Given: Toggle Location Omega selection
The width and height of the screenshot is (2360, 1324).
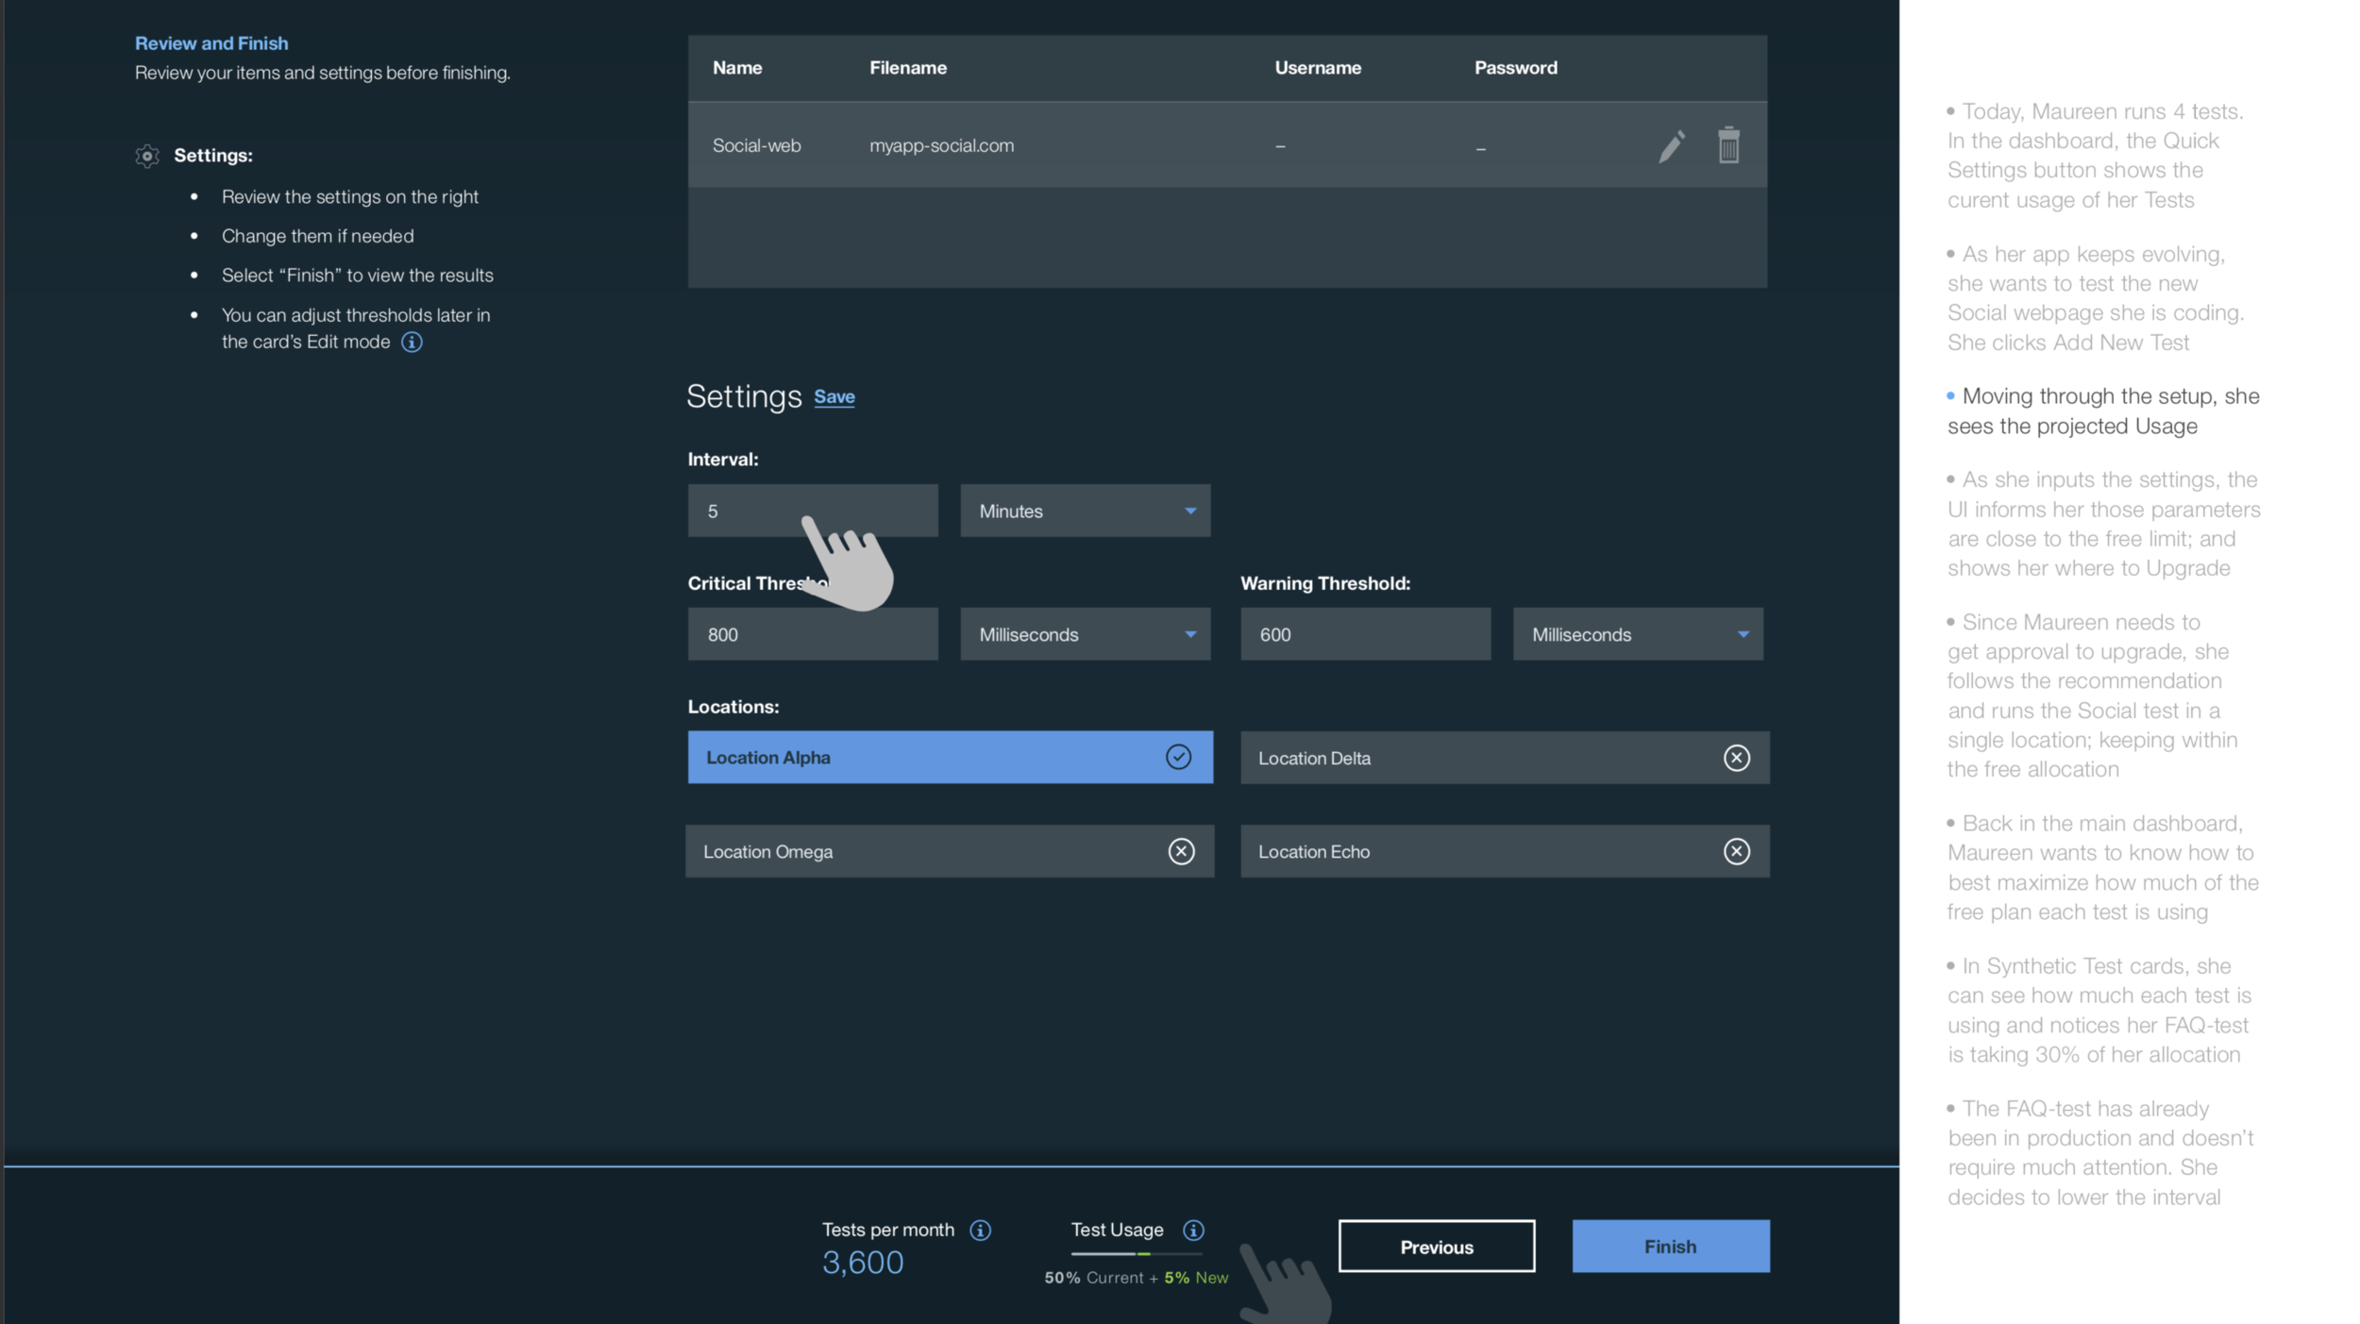Looking at the screenshot, I should (x=948, y=851).
